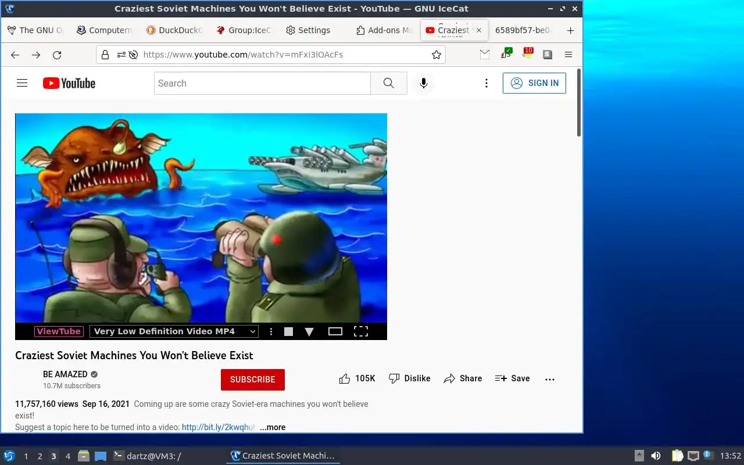
Task: Go forward with the browser arrow
Action: [x=36, y=55]
